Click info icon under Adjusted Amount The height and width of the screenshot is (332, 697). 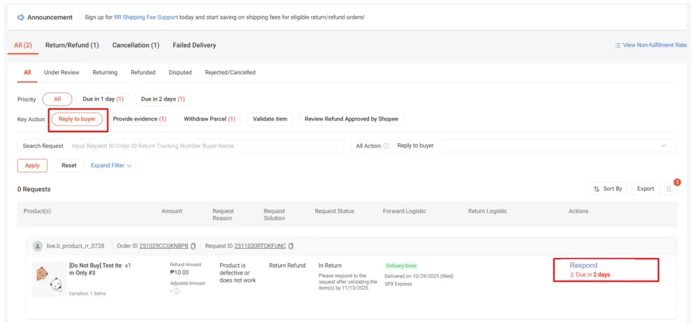[x=177, y=291]
